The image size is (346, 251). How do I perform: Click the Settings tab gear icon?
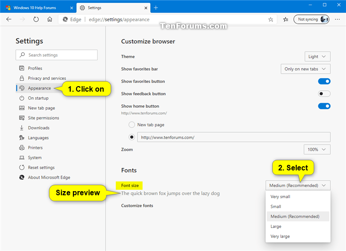tap(82, 8)
